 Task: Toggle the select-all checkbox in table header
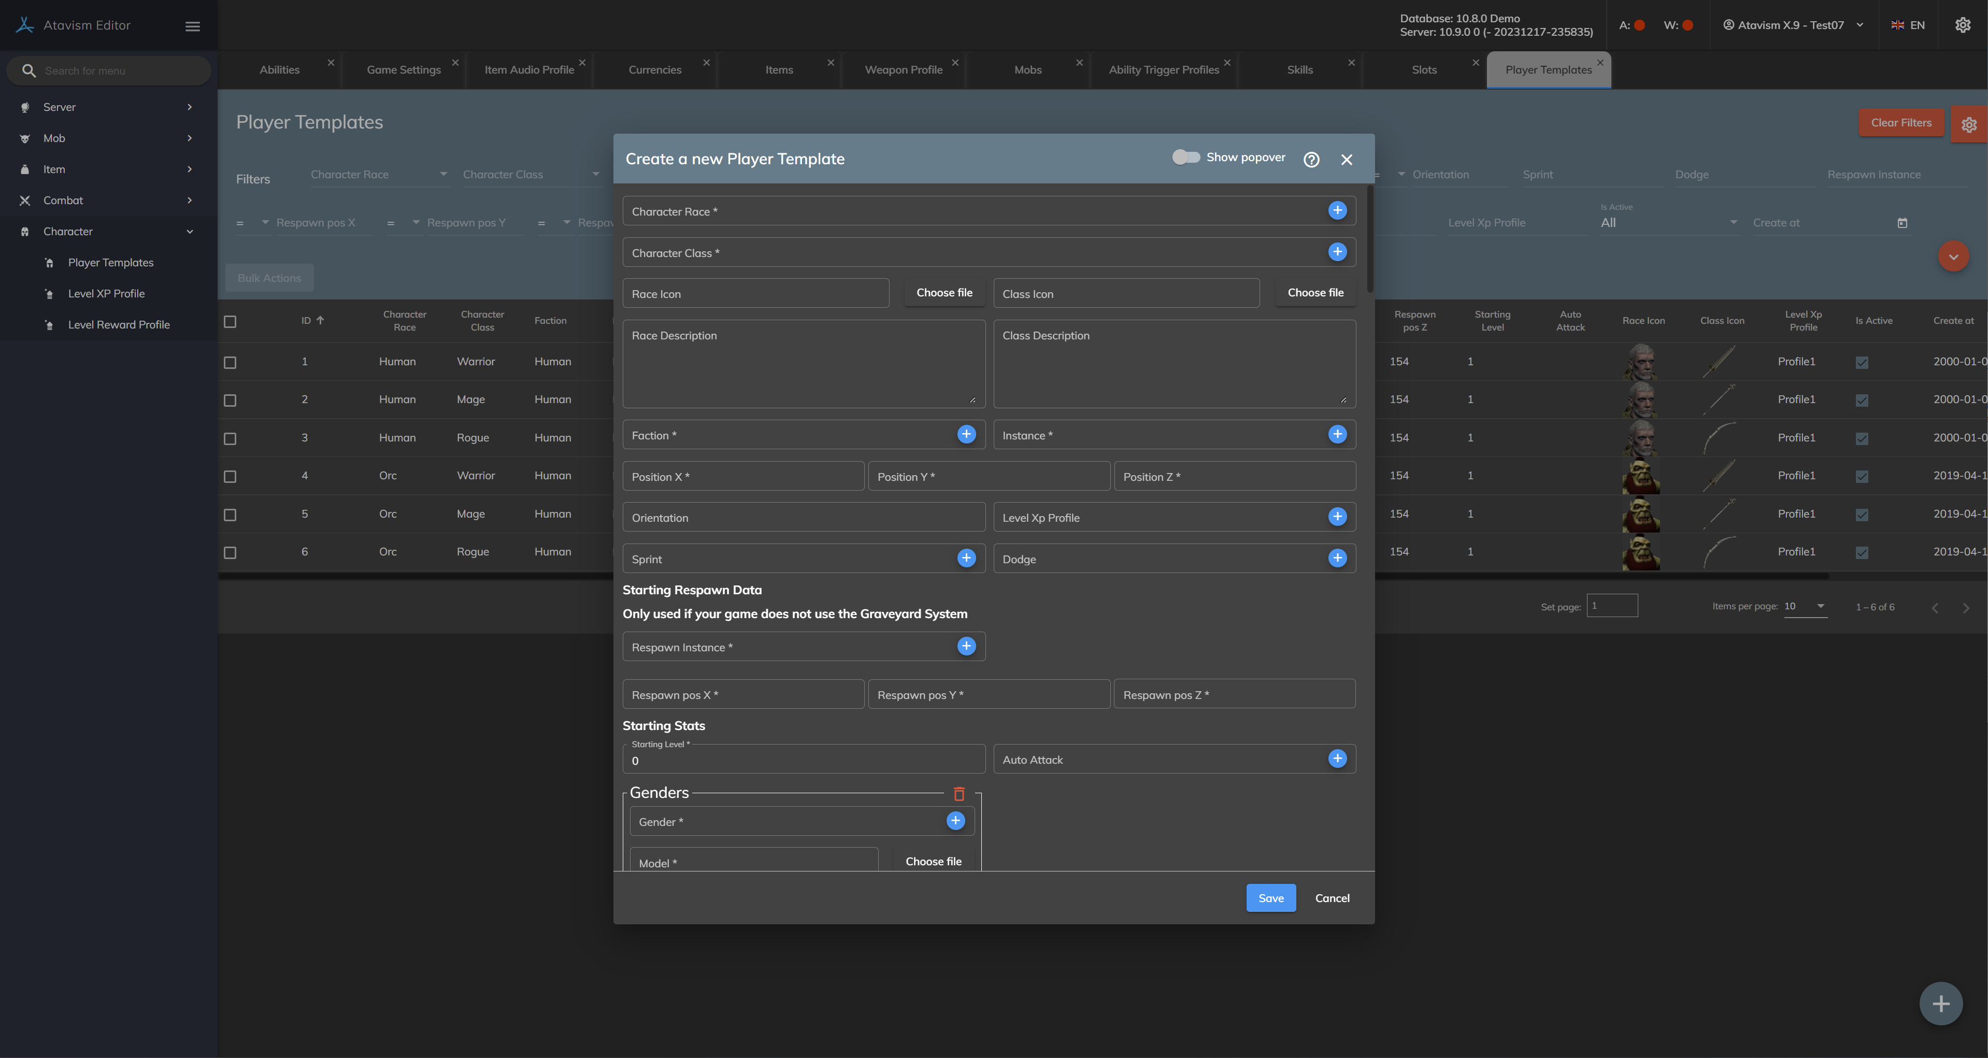click(230, 322)
